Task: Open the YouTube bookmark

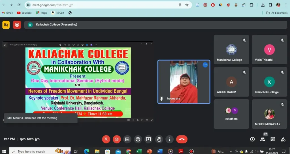Action: (x=24, y=13)
